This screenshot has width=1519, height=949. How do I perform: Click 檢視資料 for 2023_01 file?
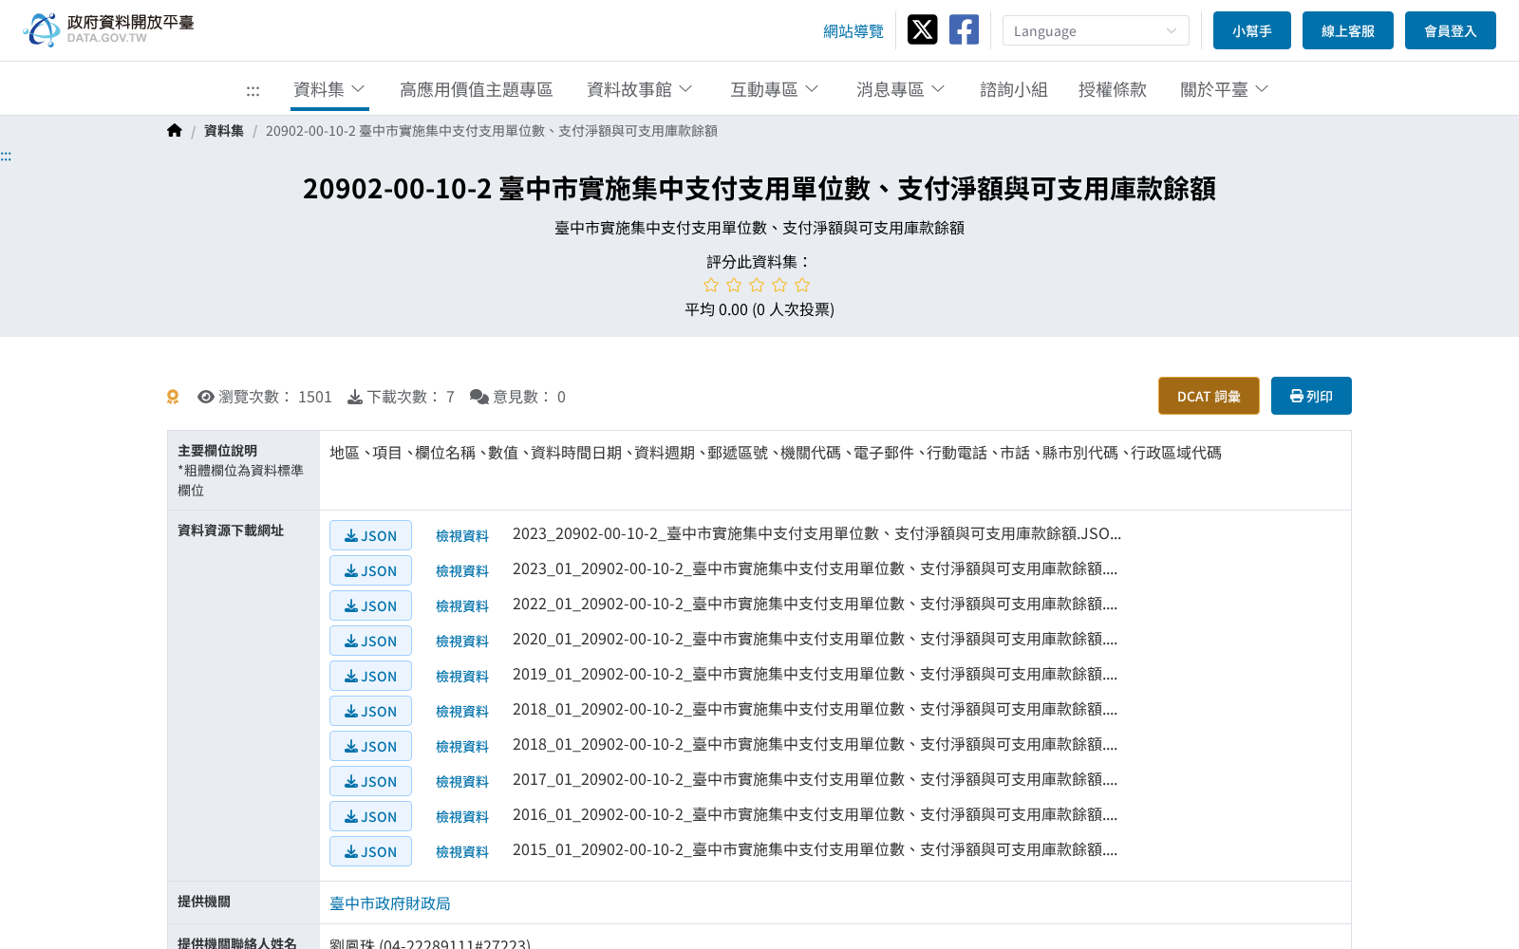coord(462,571)
